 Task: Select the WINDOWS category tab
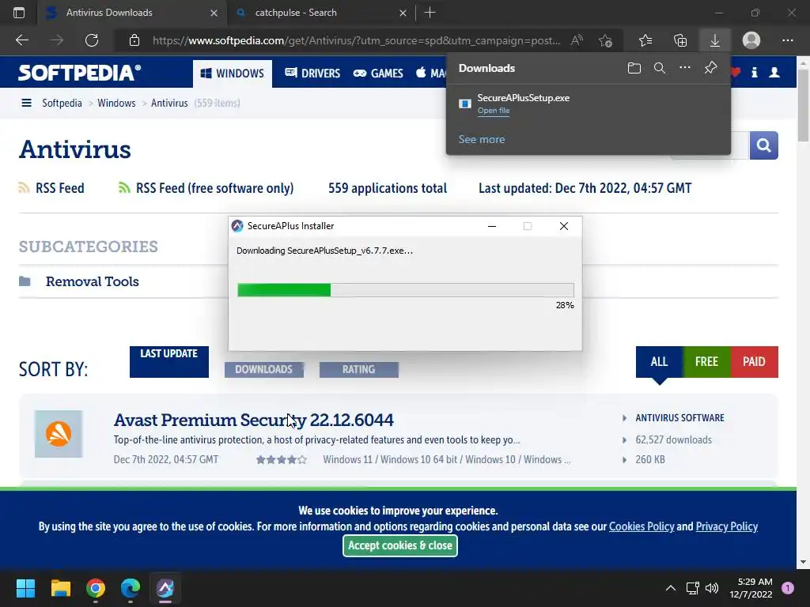(233, 74)
